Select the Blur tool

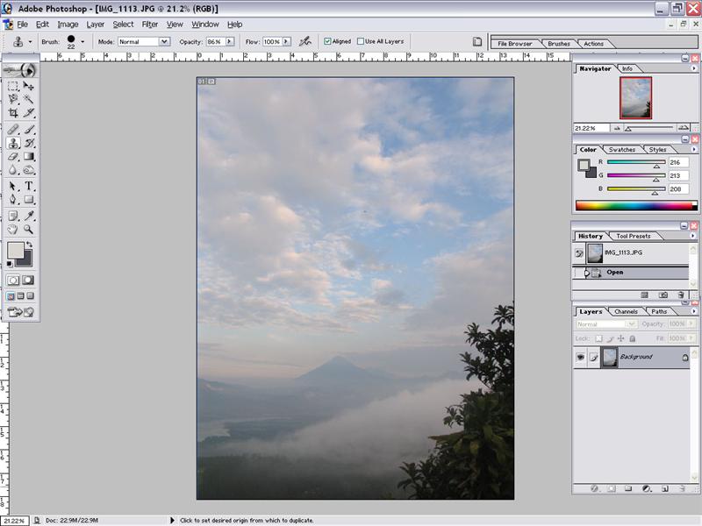(x=13, y=170)
